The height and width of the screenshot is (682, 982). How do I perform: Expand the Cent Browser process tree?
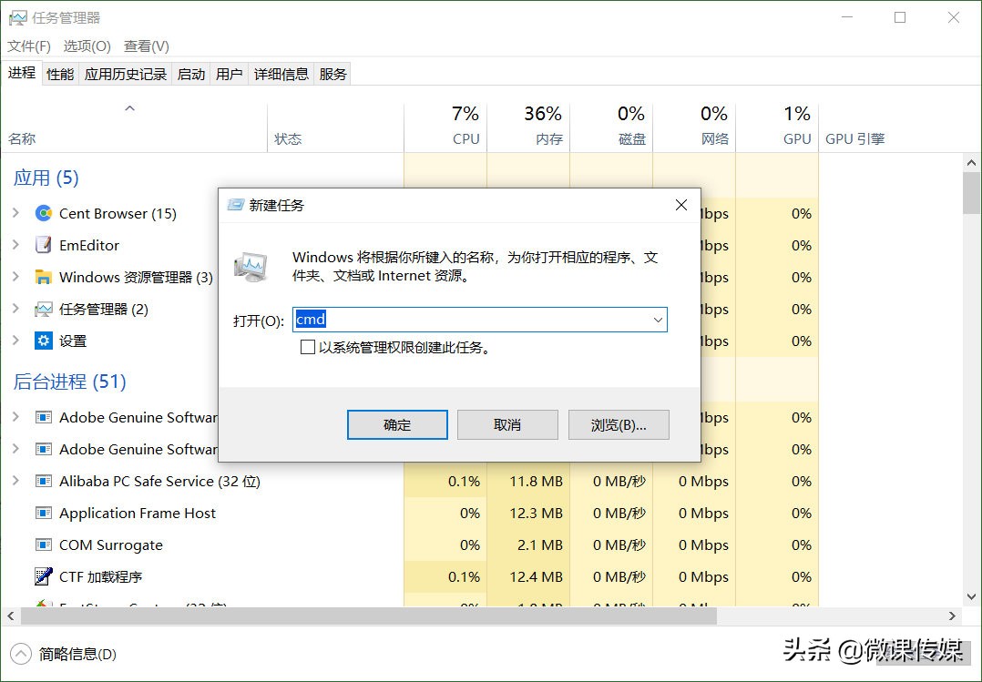point(16,213)
